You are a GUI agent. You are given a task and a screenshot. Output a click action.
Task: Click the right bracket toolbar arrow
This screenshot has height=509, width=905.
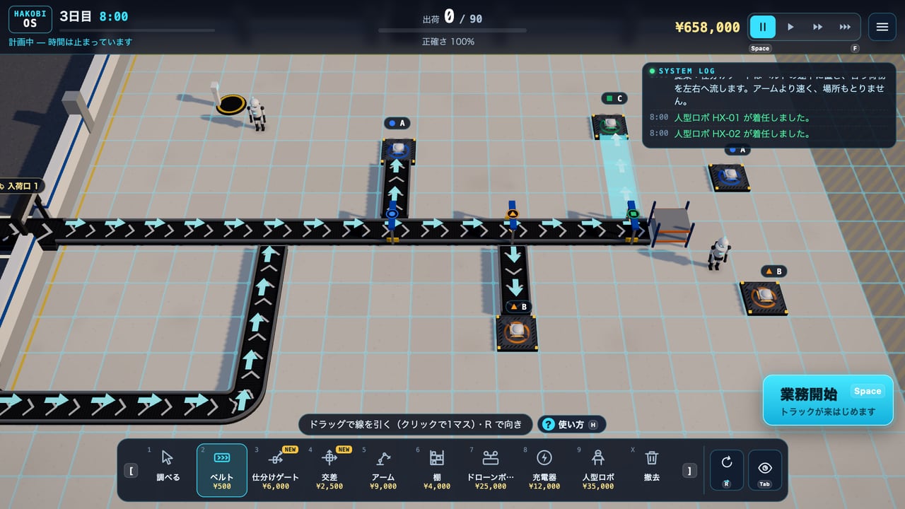(689, 470)
